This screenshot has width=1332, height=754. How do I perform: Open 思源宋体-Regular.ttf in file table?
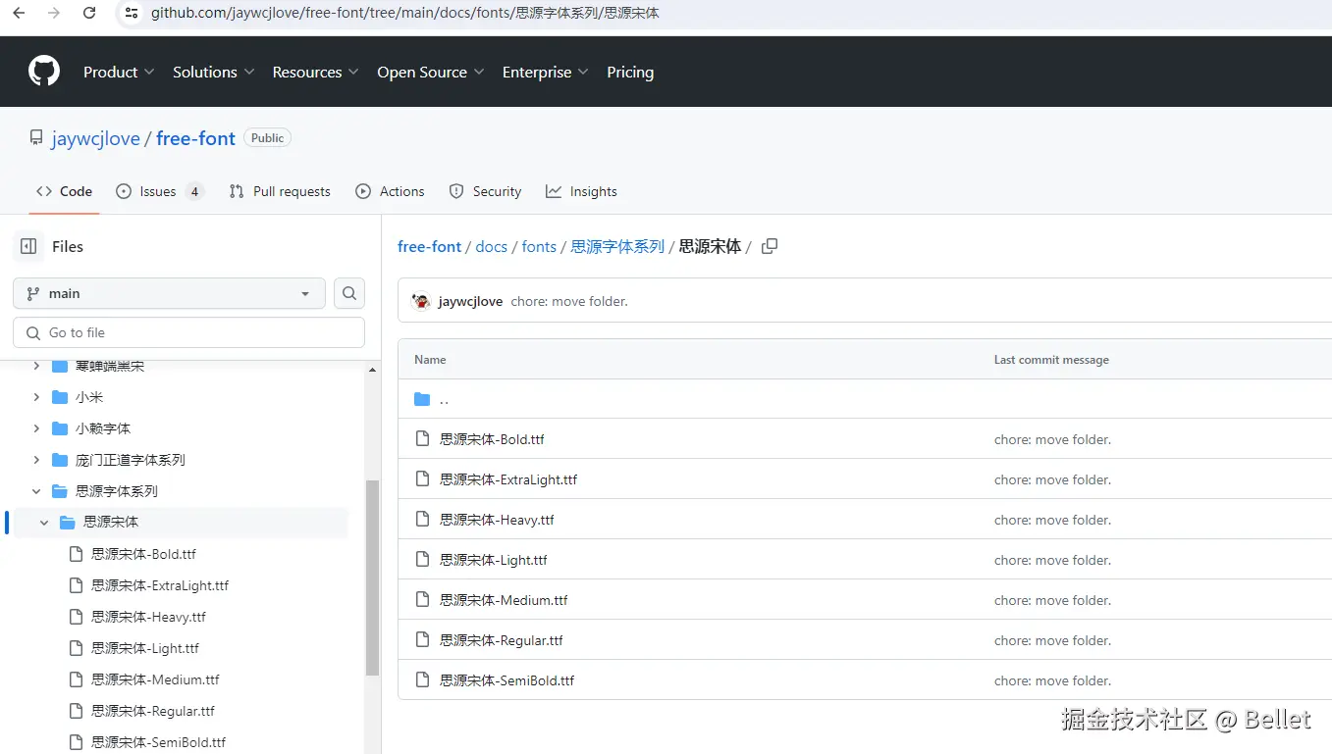click(x=502, y=640)
